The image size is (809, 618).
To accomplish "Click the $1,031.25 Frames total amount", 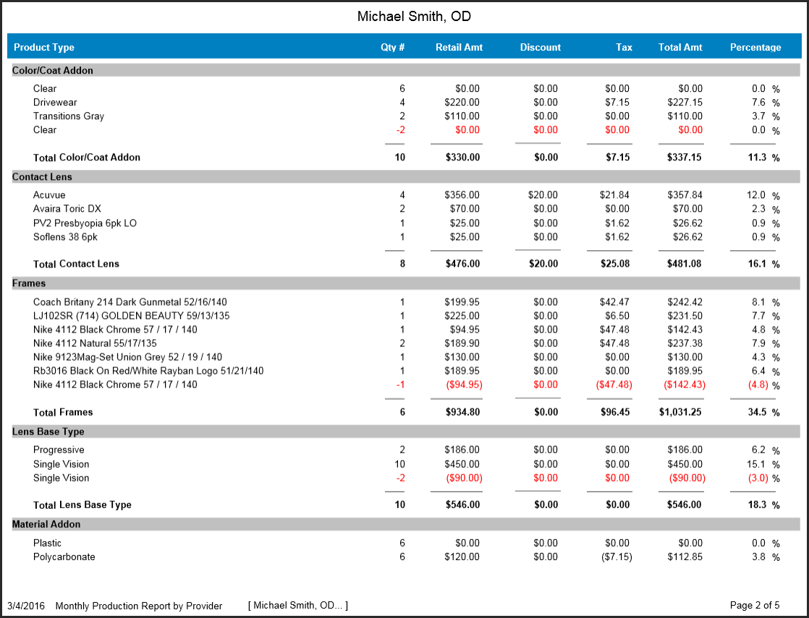I will 680,413.
